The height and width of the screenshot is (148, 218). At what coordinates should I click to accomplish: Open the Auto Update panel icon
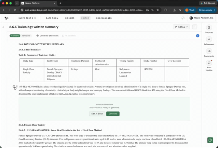click(209, 63)
